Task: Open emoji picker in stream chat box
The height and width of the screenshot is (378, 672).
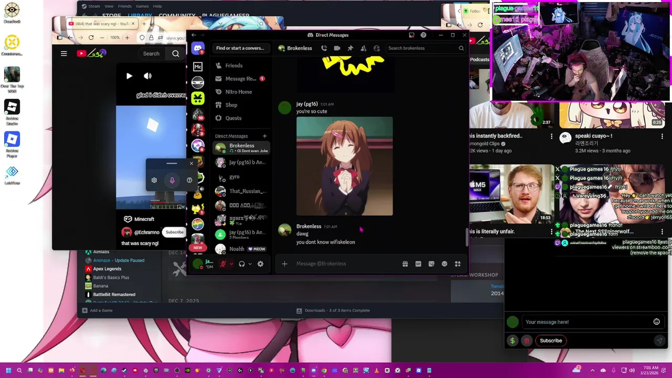Action: [657, 322]
